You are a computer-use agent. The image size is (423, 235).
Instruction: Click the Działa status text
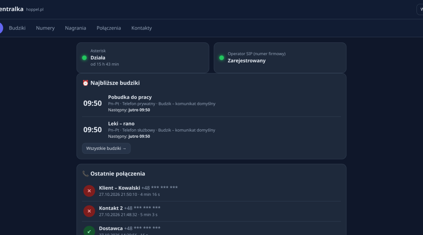pyautogui.click(x=98, y=58)
